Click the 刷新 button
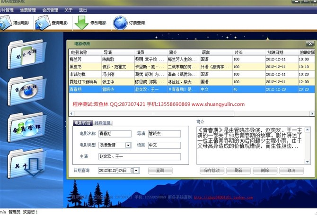 tap(238, 171)
